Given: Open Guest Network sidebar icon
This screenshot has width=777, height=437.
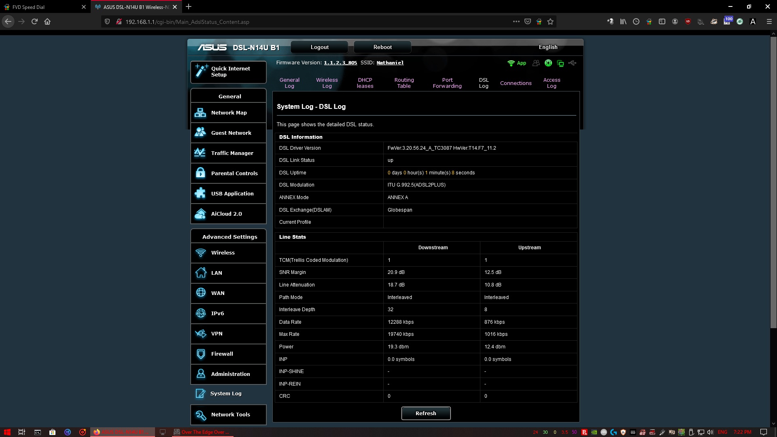Looking at the screenshot, I should (x=200, y=132).
